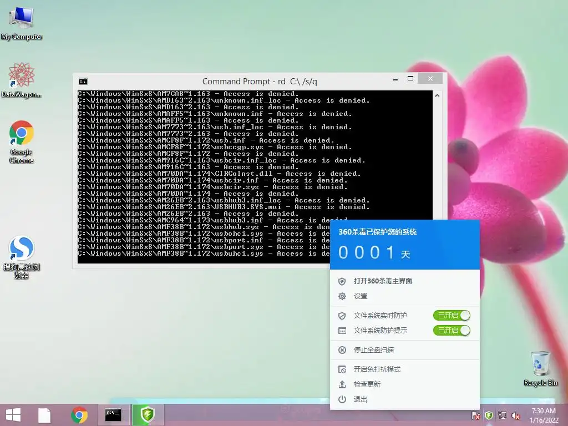
Task: Open the network tray icon
Action: (503, 415)
